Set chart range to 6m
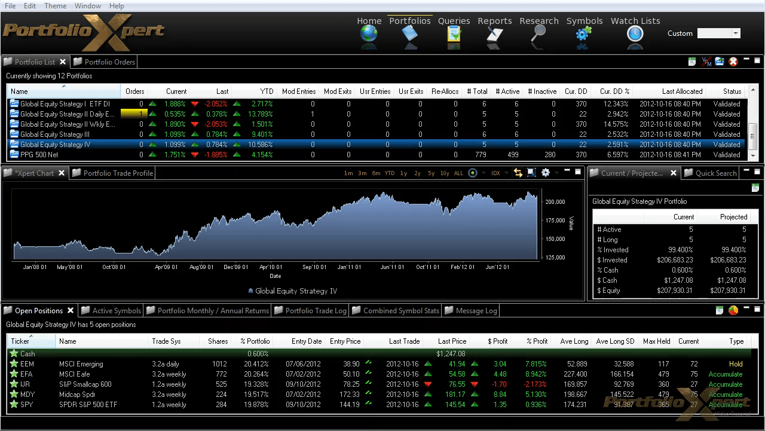The image size is (765, 431). click(376, 173)
